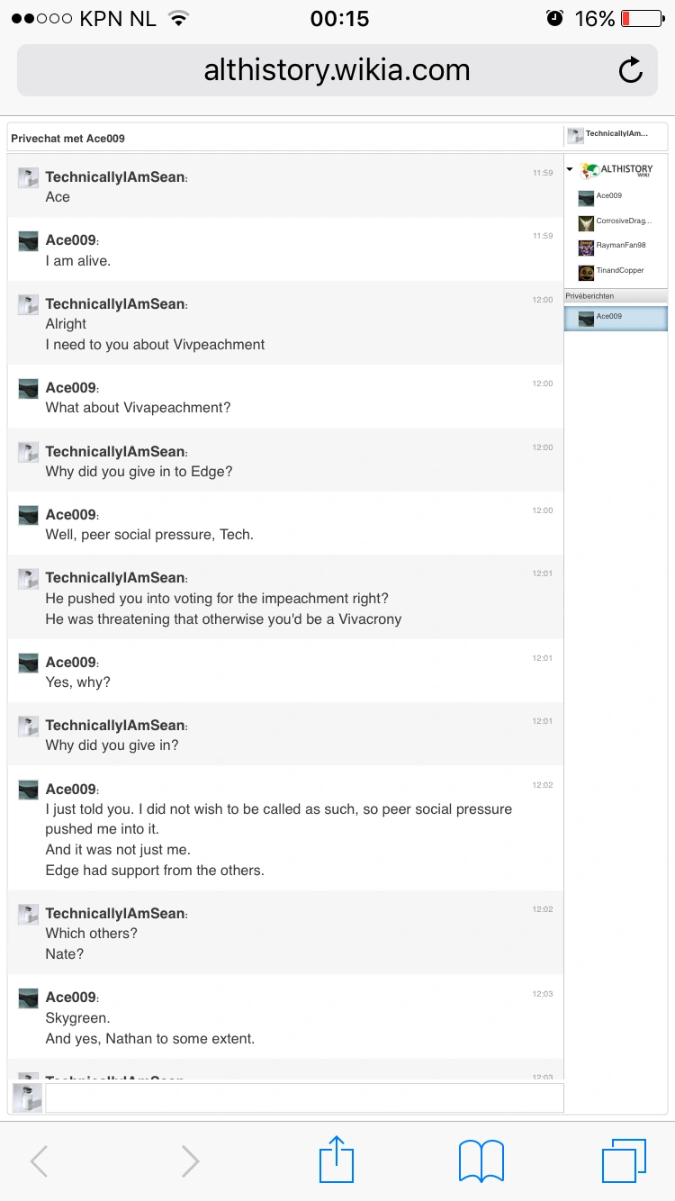Open the TechnicallyIAm... user menu at top right
This screenshot has width=675, height=1201.
pos(616,134)
